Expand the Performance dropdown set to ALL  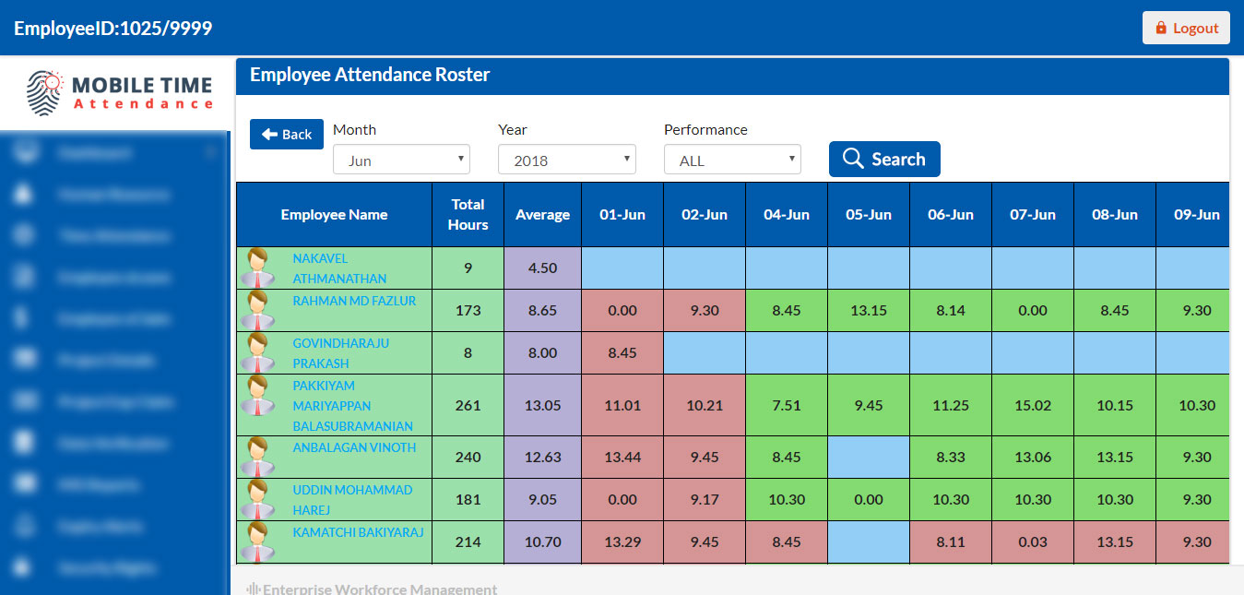(732, 160)
